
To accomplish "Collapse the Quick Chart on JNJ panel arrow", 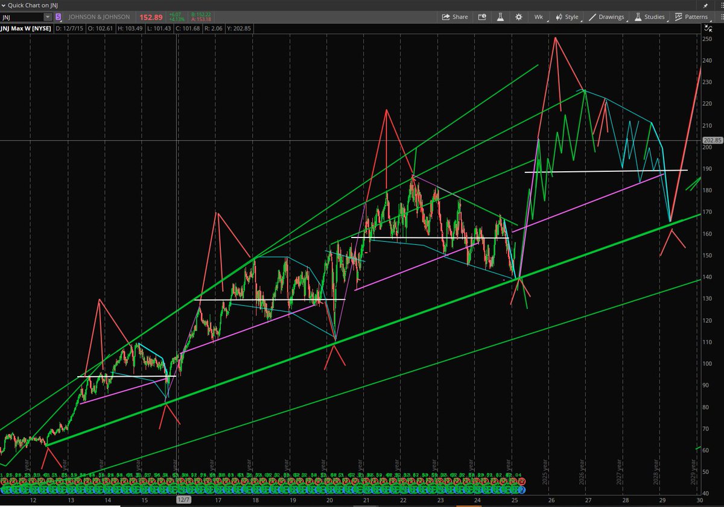I will [4, 5].
